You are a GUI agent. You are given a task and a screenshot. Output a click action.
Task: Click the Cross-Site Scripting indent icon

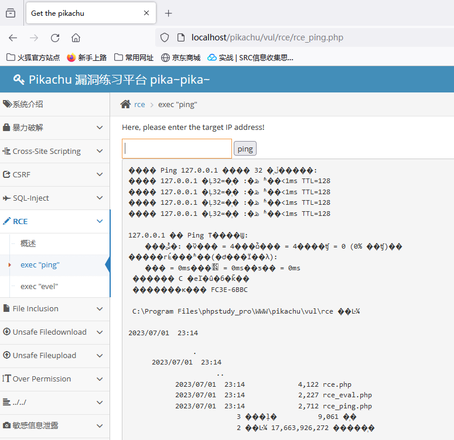(x=6, y=151)
